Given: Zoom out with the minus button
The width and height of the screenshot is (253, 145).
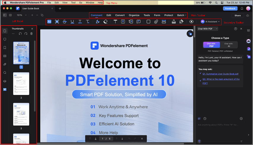Looking at the screenshot, I should coord(37,15).
